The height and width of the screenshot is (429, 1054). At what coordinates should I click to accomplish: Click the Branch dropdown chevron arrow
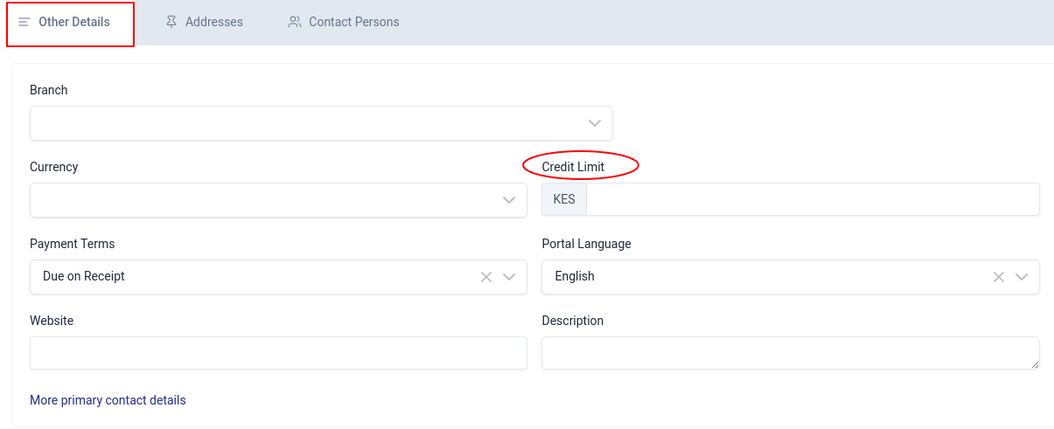click(595, 123)
